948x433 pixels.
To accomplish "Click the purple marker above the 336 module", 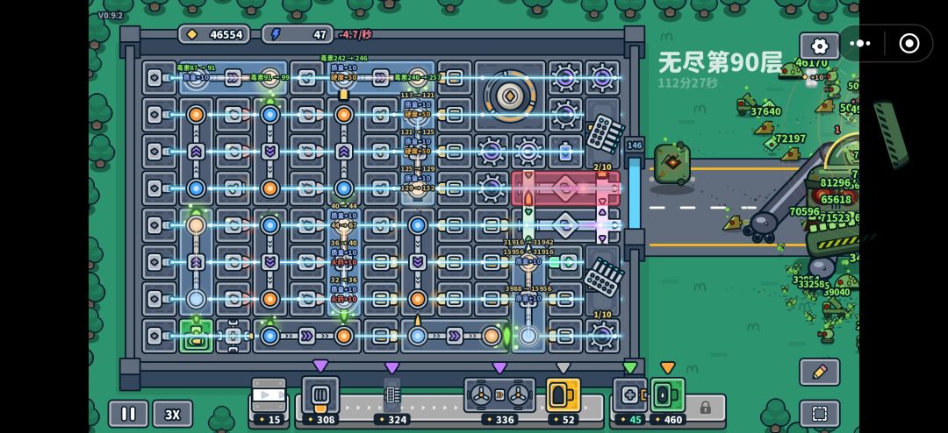I will tap(499, 367).
